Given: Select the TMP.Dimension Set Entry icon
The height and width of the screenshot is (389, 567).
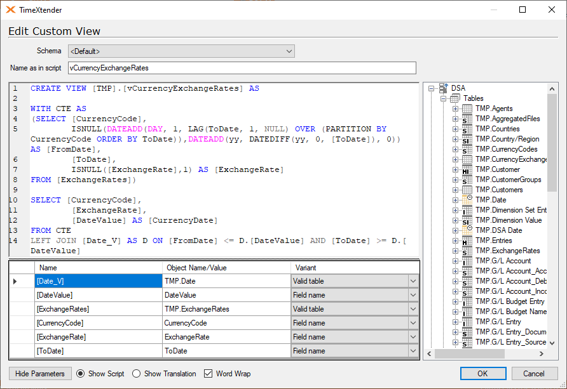Looking at the screenshot, I should [x=467, y=210].
